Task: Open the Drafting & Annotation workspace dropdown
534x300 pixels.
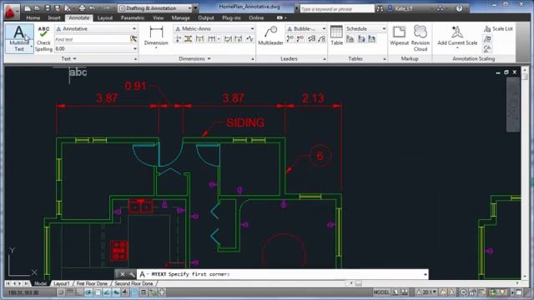Action: click(189, 8)
